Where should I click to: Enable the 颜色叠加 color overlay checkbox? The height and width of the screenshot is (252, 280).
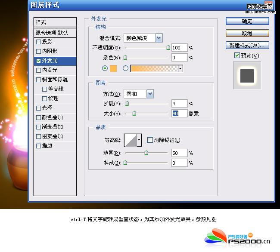[x=38, y=117]
